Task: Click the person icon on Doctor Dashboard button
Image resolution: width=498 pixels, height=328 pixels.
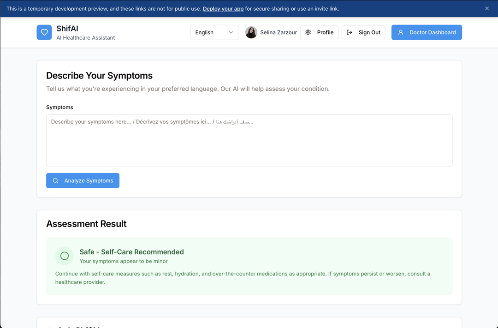Action: point(400,32)
